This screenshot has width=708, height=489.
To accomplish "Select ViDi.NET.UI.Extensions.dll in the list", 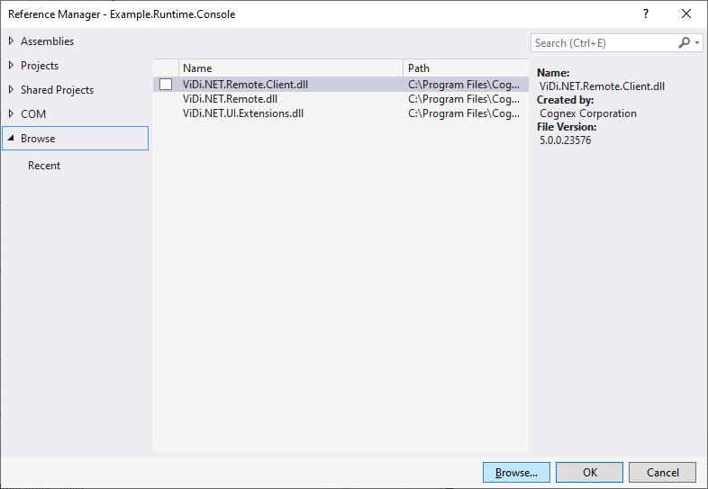I will point(243,113).
